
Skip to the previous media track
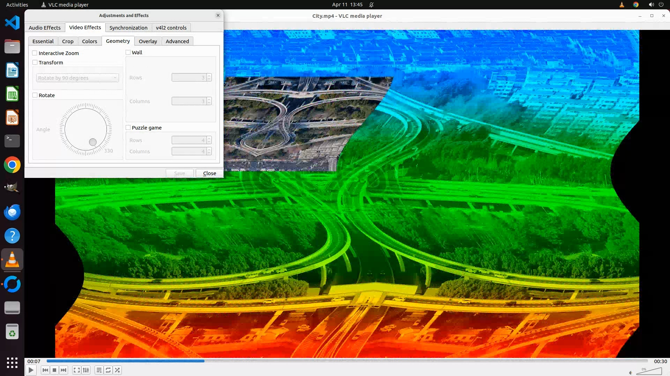(x=45, y=370)
